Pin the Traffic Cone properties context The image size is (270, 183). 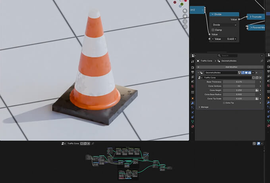(261, 61)
